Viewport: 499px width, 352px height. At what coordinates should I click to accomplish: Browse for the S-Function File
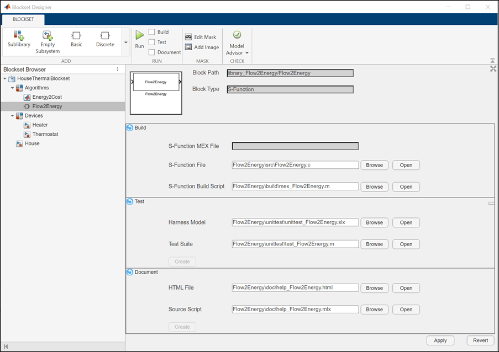374,165
